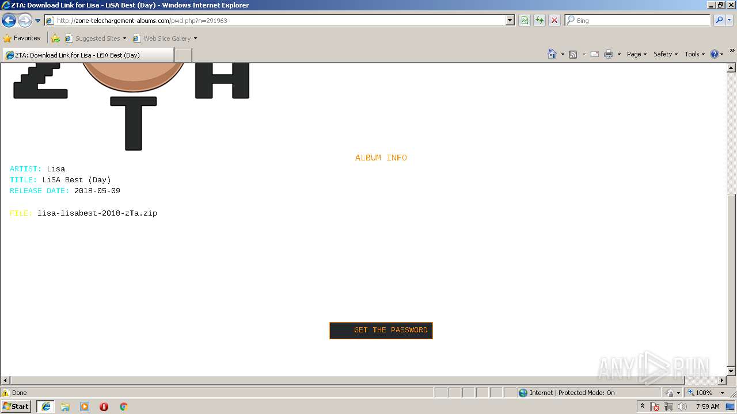The image size is (737, 414).
Task: Expand Suggested Sites dropdown arrow
Action: coord(124,39)
